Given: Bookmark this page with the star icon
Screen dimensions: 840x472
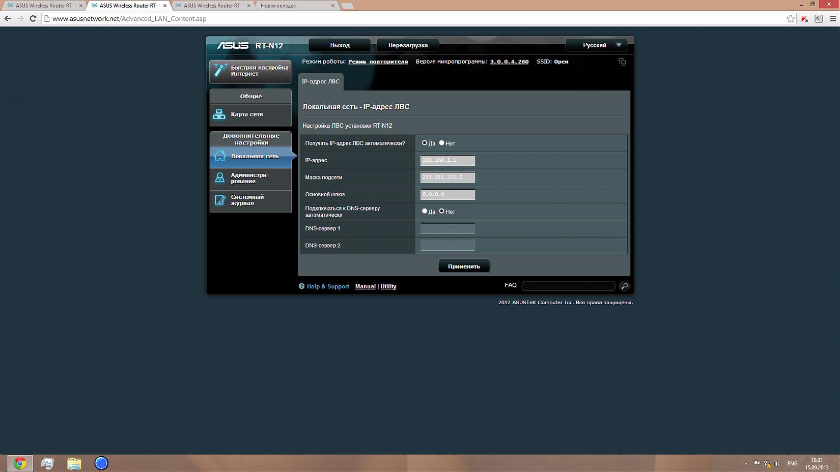Looking at the screenshot, I should 791,19.
